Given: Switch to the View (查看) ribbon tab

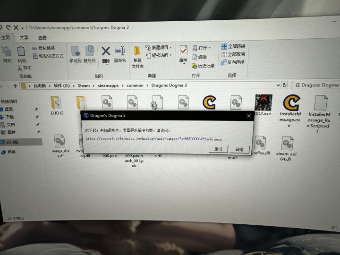Looking at the screenshot, I should (42, 38).
